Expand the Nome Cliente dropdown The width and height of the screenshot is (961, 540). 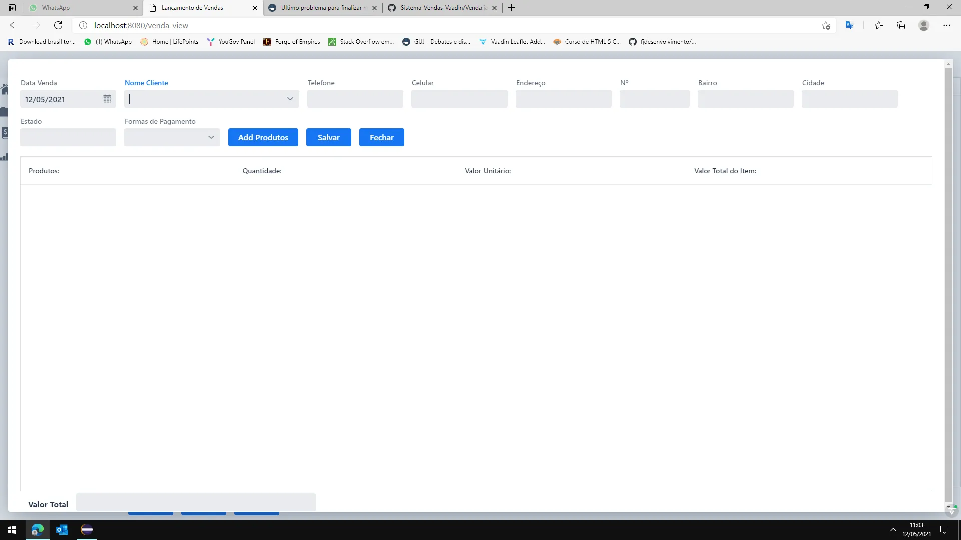[290, 99]
